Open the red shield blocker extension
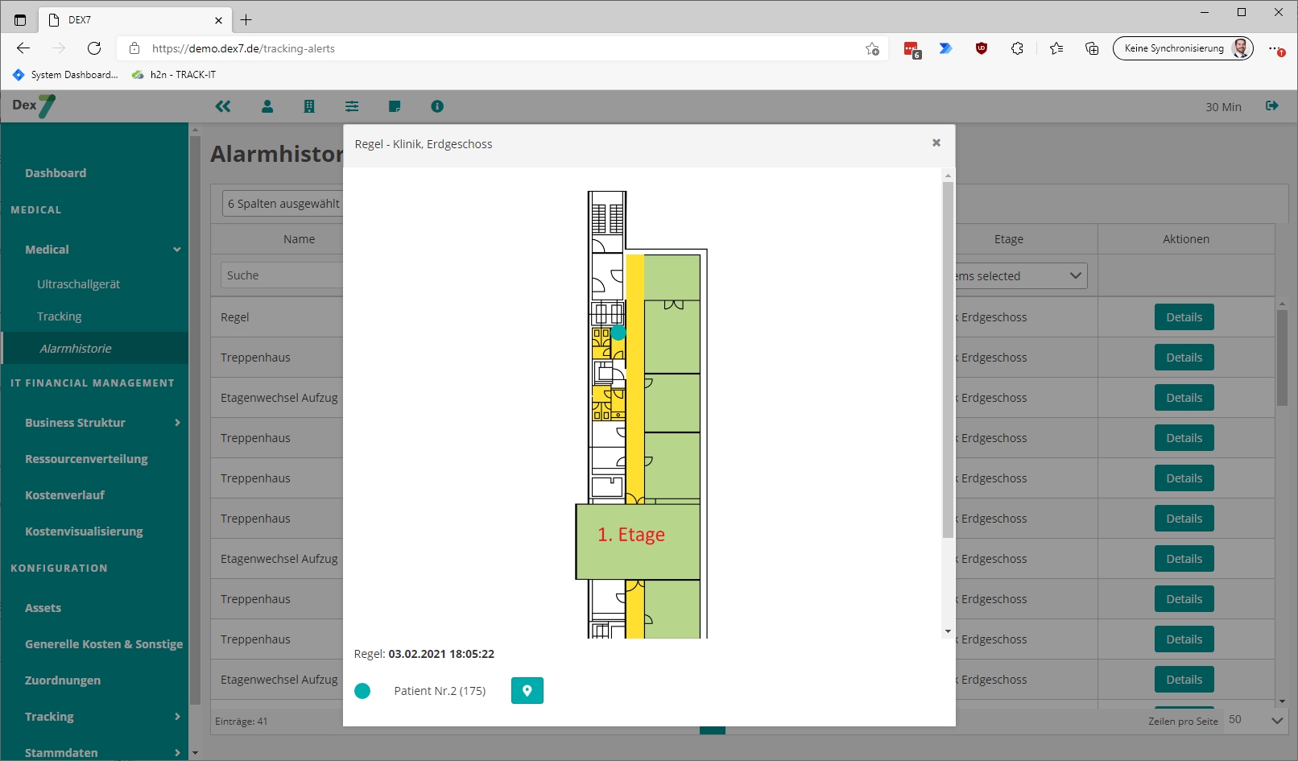Image resolution: width=1298 pixels, height=761 pixels. click(982, 48)
